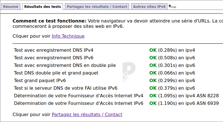Select the DNS IPv4 test row label
This screenshot has width=223, height=122.
54,50
